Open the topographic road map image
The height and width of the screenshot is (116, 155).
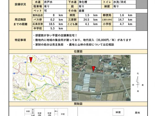(41, 78)
